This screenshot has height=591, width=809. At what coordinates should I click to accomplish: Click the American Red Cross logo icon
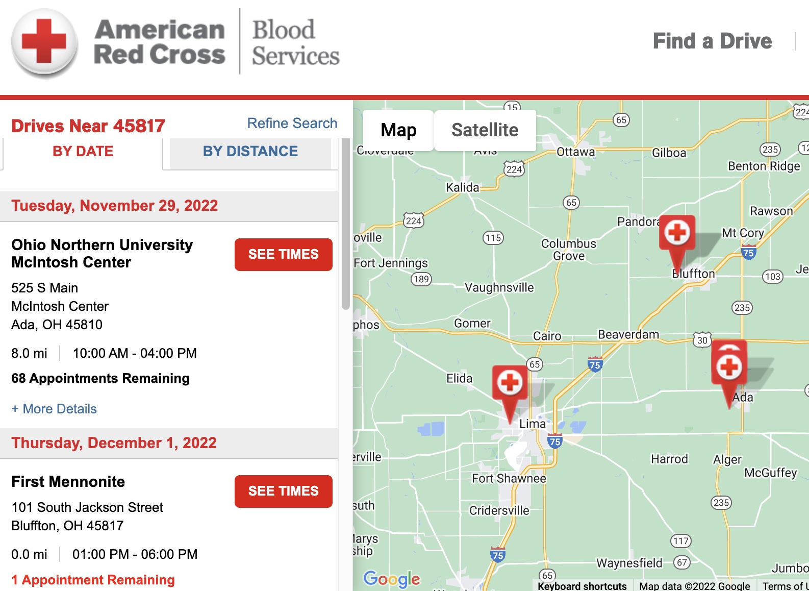tap(45, 43)
